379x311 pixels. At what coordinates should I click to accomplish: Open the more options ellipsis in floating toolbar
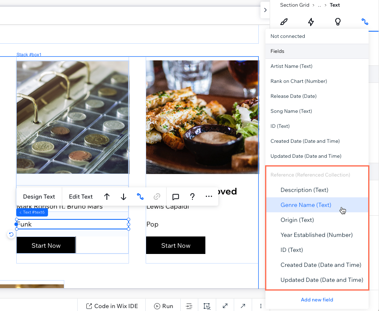(x=209, y=197)
